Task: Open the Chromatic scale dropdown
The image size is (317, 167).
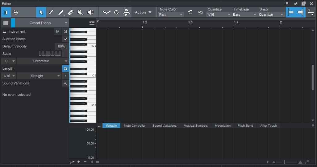Action: (43, 61)
